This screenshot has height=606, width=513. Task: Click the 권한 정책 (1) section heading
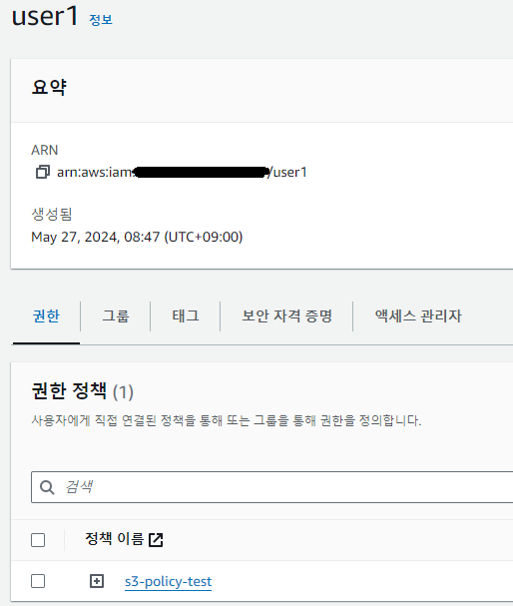coord(82,391)
